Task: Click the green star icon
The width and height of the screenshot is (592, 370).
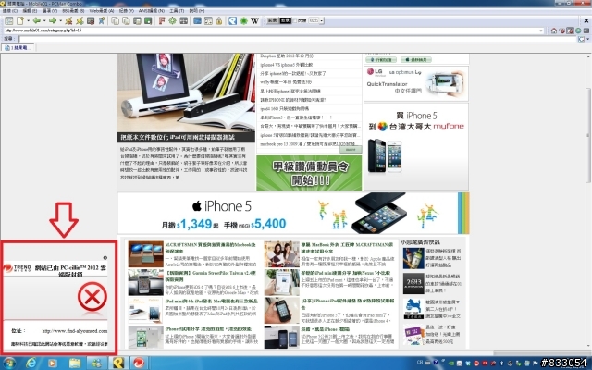Action: [244, 20]
